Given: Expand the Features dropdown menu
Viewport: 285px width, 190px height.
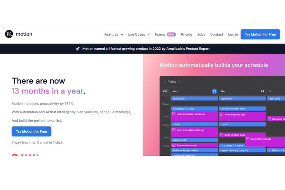Looking at the screenshot, I should [114, 34].
